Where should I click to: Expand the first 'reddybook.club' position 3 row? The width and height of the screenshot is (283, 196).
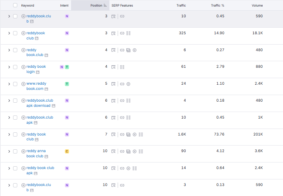tap(9, 16)
